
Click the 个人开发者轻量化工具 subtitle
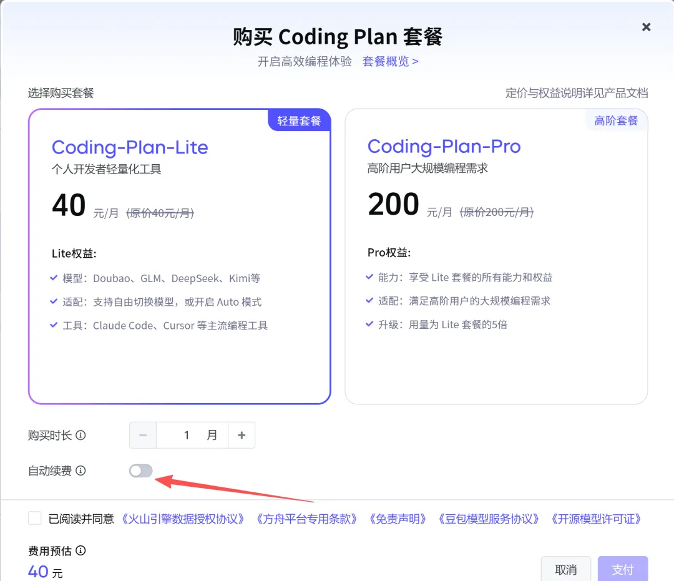coord(106,169)
